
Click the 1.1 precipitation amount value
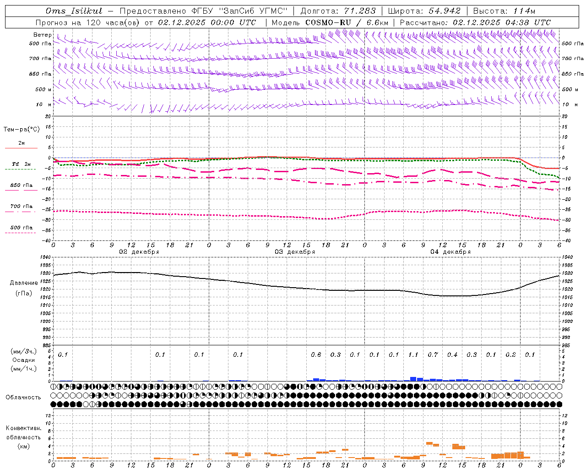coord(413,354)
